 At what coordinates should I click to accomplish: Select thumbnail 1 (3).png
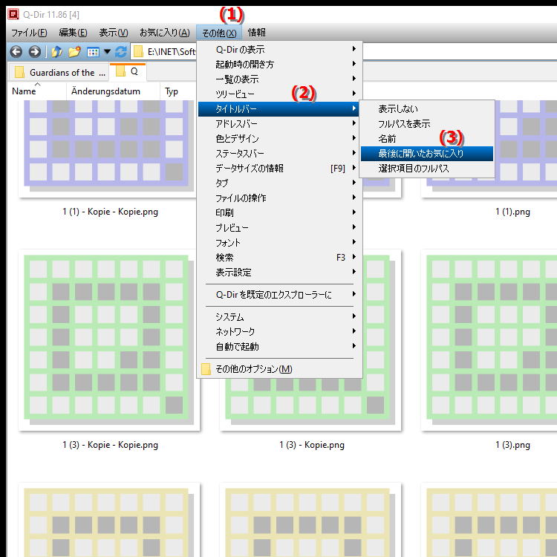(x=489, y=340)
